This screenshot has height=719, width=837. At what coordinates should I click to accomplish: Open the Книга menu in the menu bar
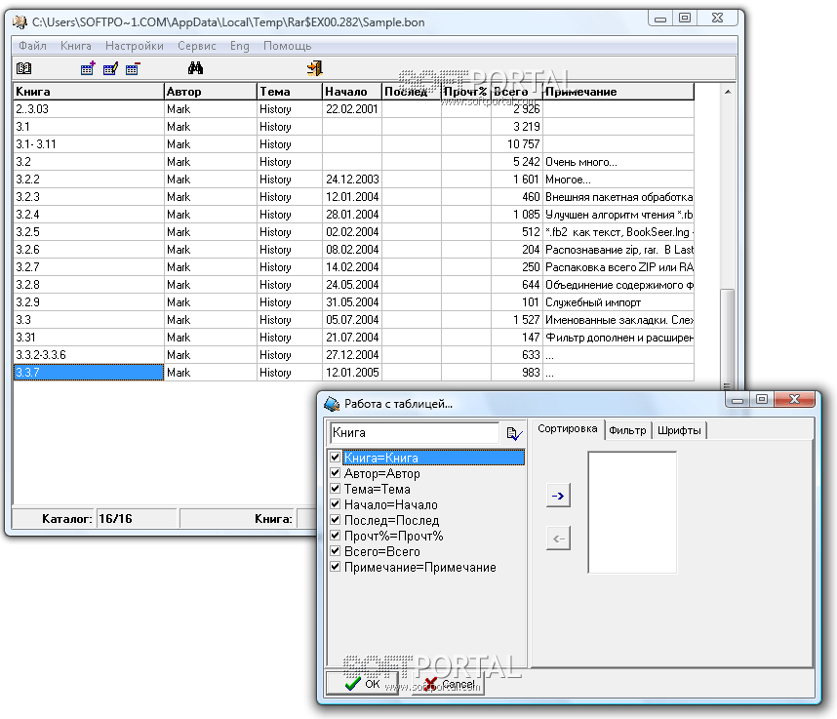(76, 46)
